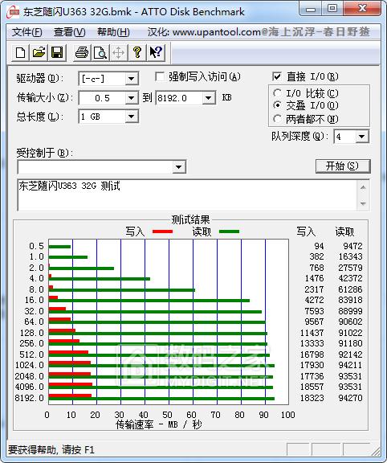The image size is (387, 463).
Task: Open the 队列深度 queue depth dropdown
Action: 361,137
